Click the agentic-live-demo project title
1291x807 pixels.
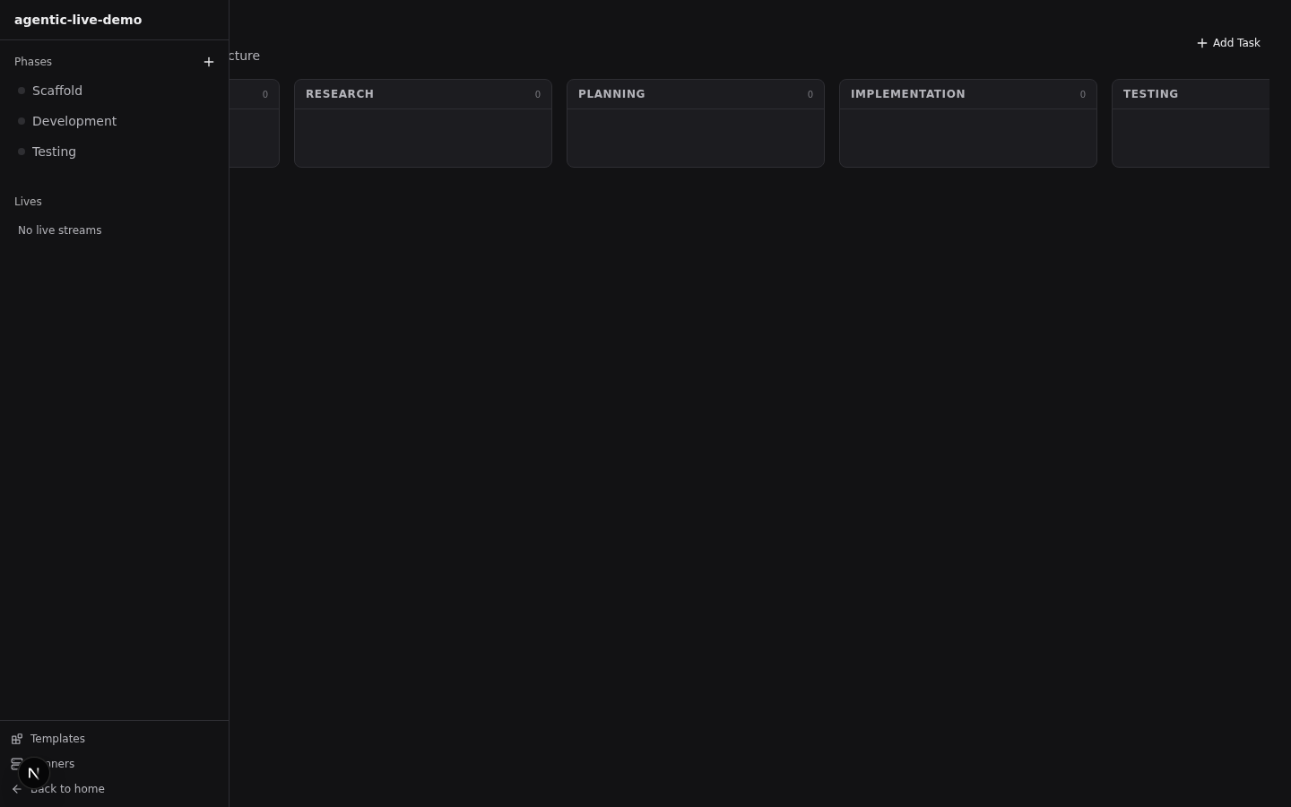click(78, 20)
